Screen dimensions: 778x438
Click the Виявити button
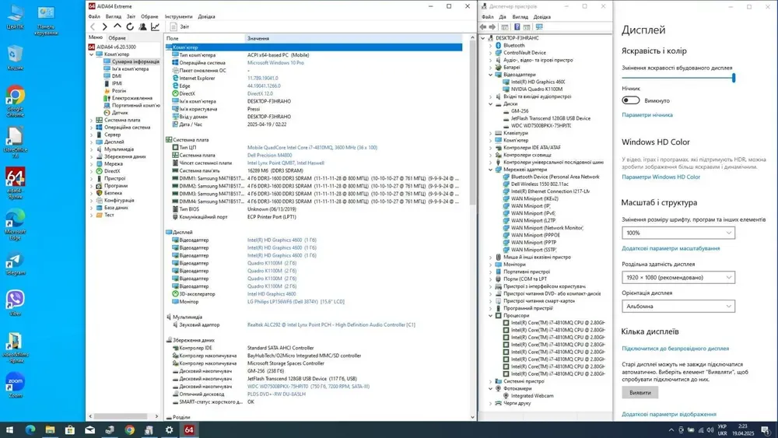tap(640, 393)
